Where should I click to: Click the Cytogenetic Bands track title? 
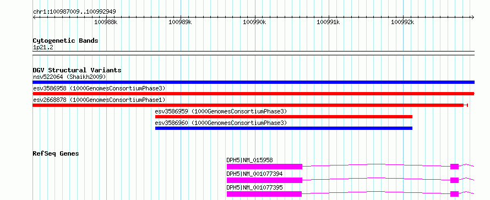66,41
